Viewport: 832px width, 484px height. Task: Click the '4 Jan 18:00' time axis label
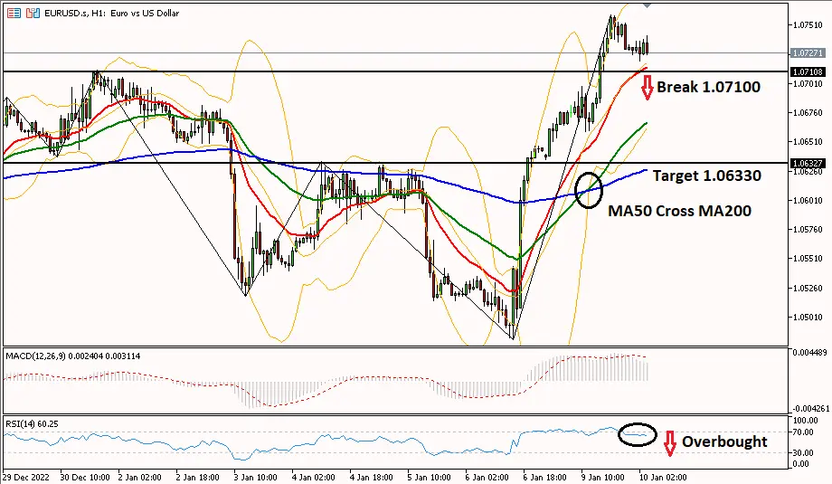[x=372, y=477]
